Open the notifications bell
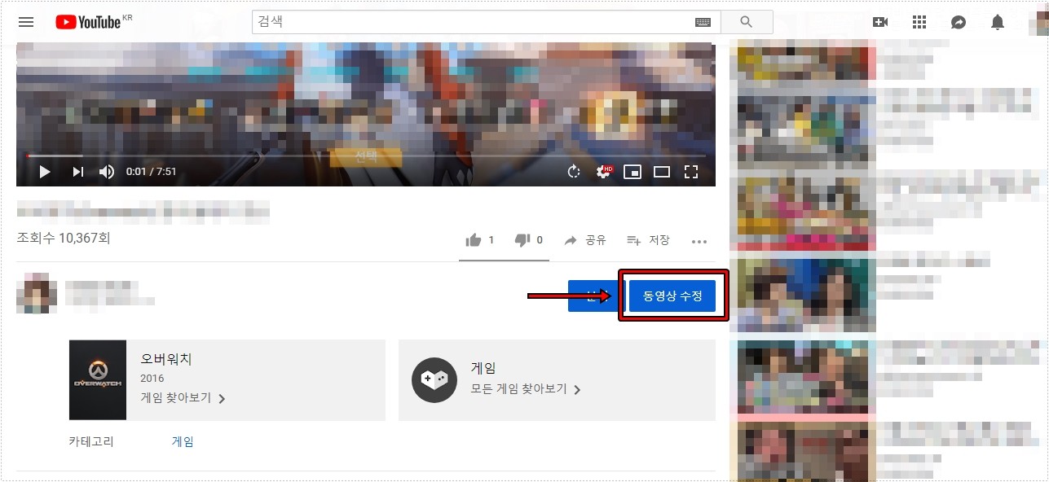The image size is (1049, 482). [x=998, y=22]
